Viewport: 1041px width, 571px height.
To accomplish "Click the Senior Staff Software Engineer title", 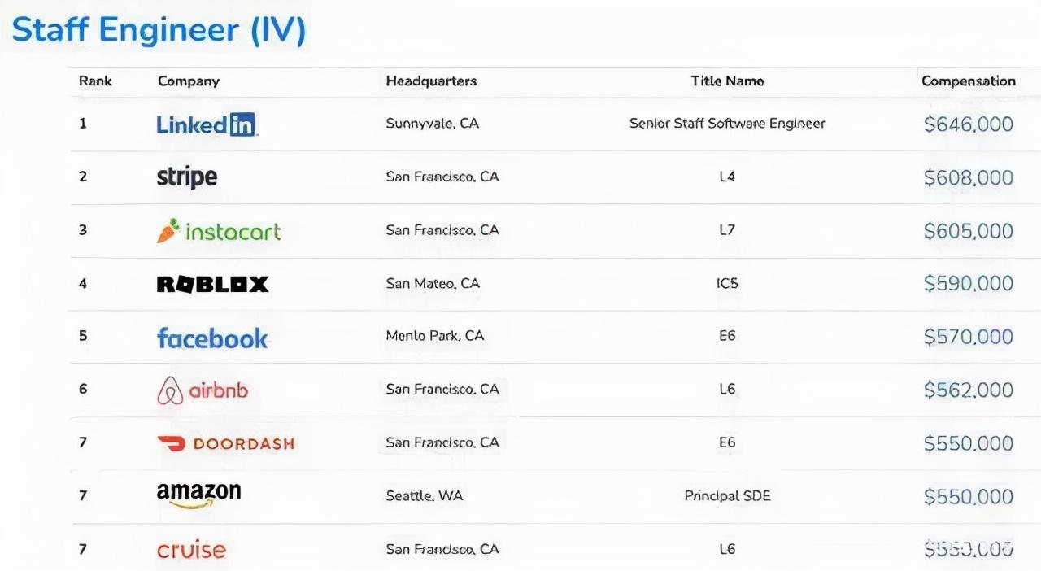I will (x=727, y=124).
